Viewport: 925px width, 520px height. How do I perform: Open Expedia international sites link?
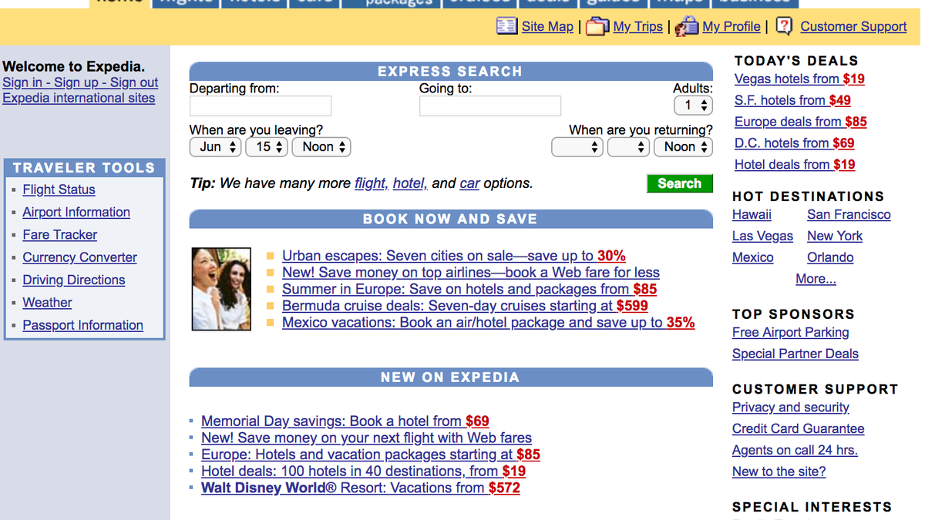coord(79,98)
